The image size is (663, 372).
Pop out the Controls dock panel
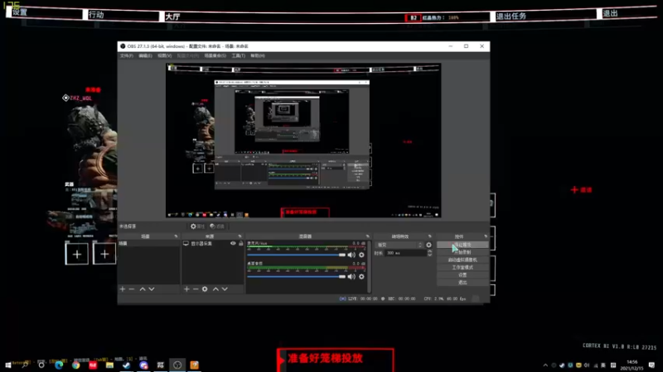coord(486,236)
